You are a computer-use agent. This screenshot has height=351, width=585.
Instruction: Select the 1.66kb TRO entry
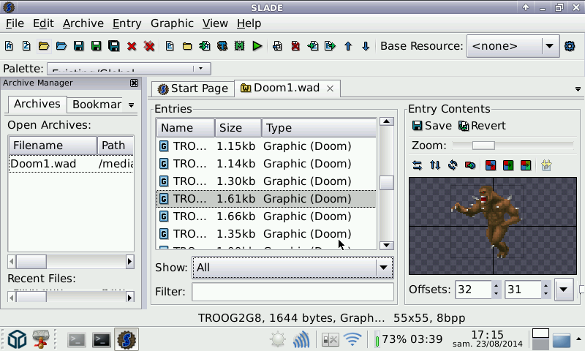[266, 216]
